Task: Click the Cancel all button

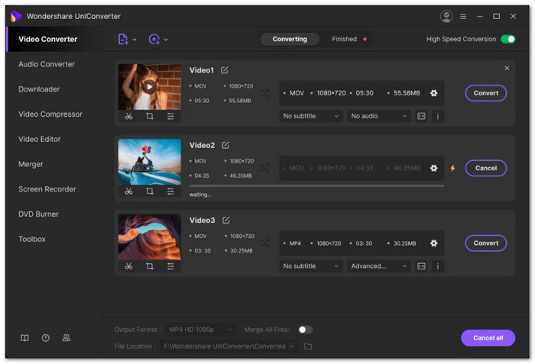Action: pyautogui.click(x=488, y=338)
